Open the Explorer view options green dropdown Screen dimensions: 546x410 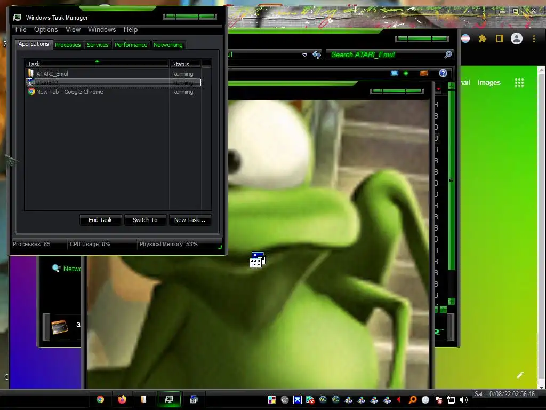click(x=406, y=73)
